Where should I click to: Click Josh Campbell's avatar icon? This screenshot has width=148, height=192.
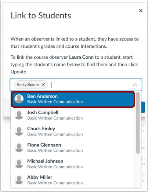coord(19,115)
